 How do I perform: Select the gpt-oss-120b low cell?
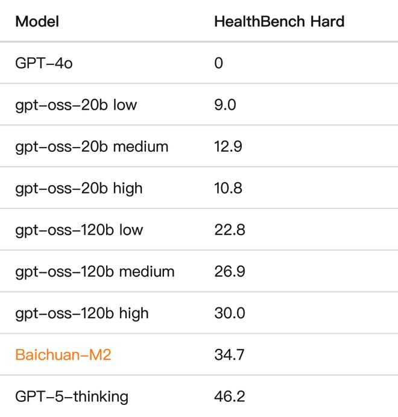click(79, 230)
